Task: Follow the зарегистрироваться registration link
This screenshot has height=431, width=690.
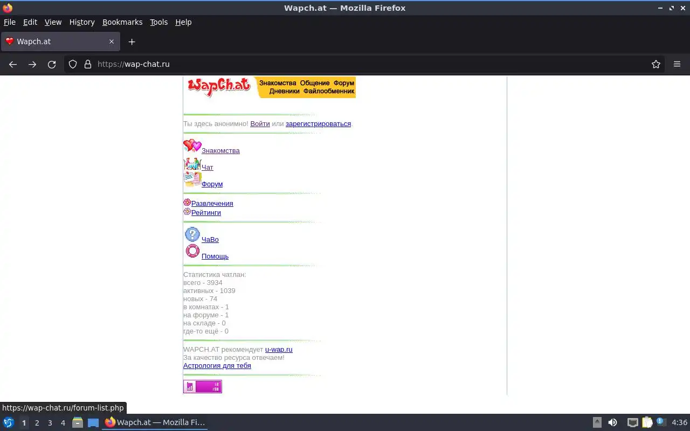Action: click(318, 123)
